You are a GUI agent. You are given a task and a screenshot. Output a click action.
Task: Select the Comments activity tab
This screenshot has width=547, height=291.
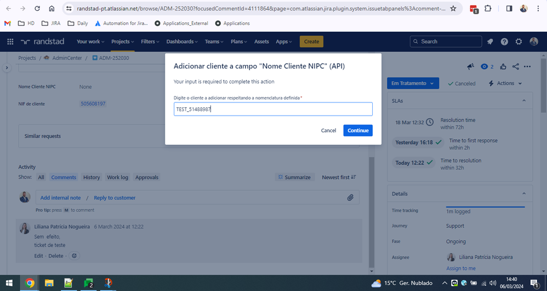pyautogui.click(x=64, y=177)
